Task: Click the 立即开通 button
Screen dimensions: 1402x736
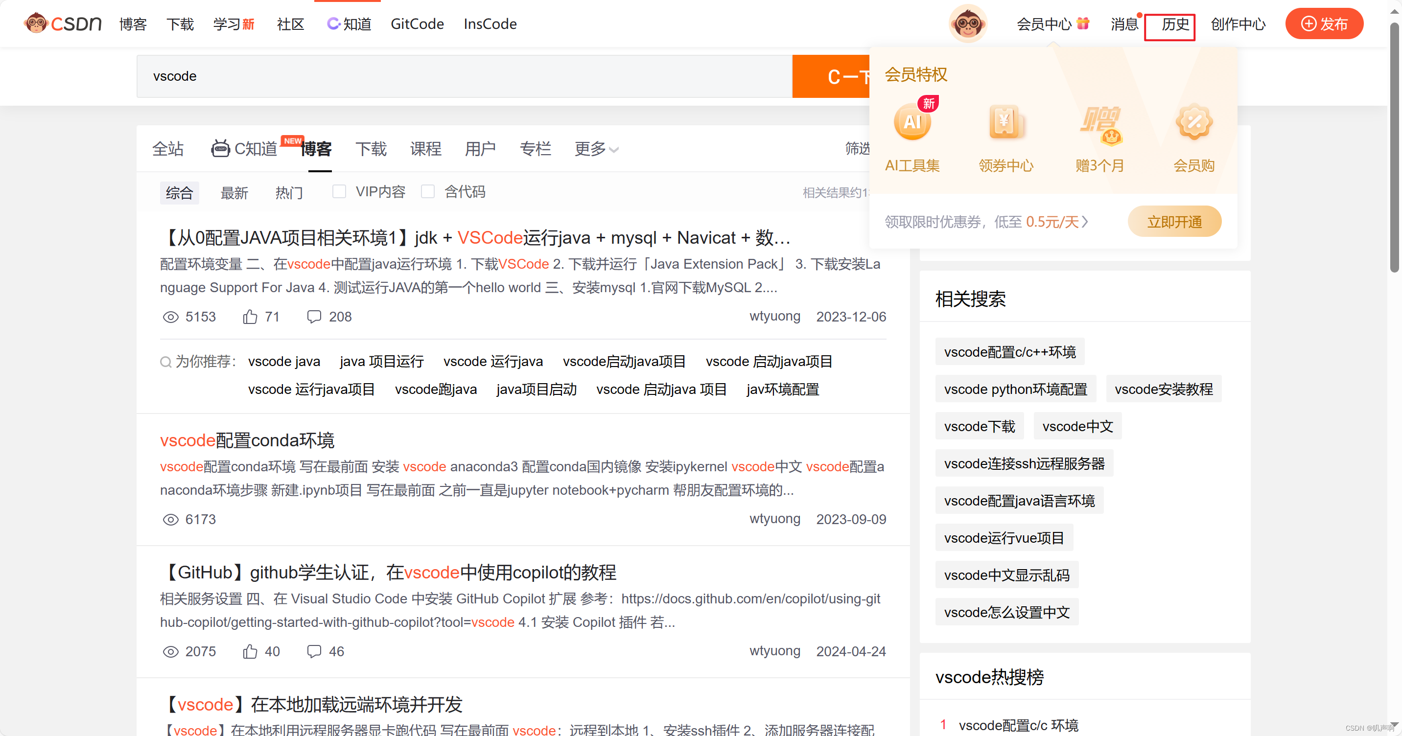Action: (1174, 221)
